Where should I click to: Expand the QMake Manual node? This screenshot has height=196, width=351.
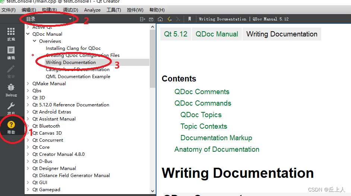pyautogui.click(x=28, y=83)
